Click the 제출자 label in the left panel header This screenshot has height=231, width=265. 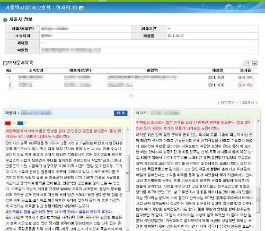pos(12,113)
